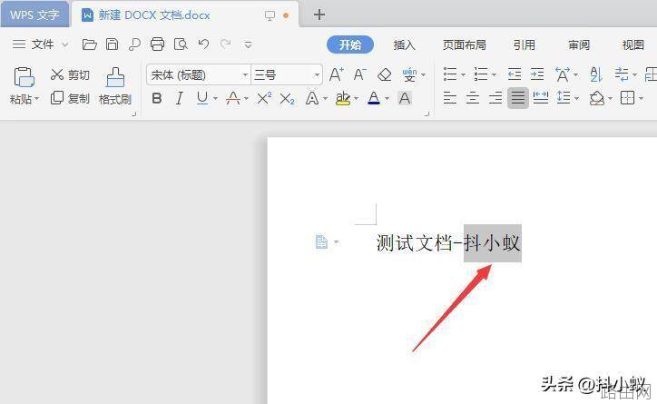Switch to the 页面布局 ribbon tab

pos(465,44)
